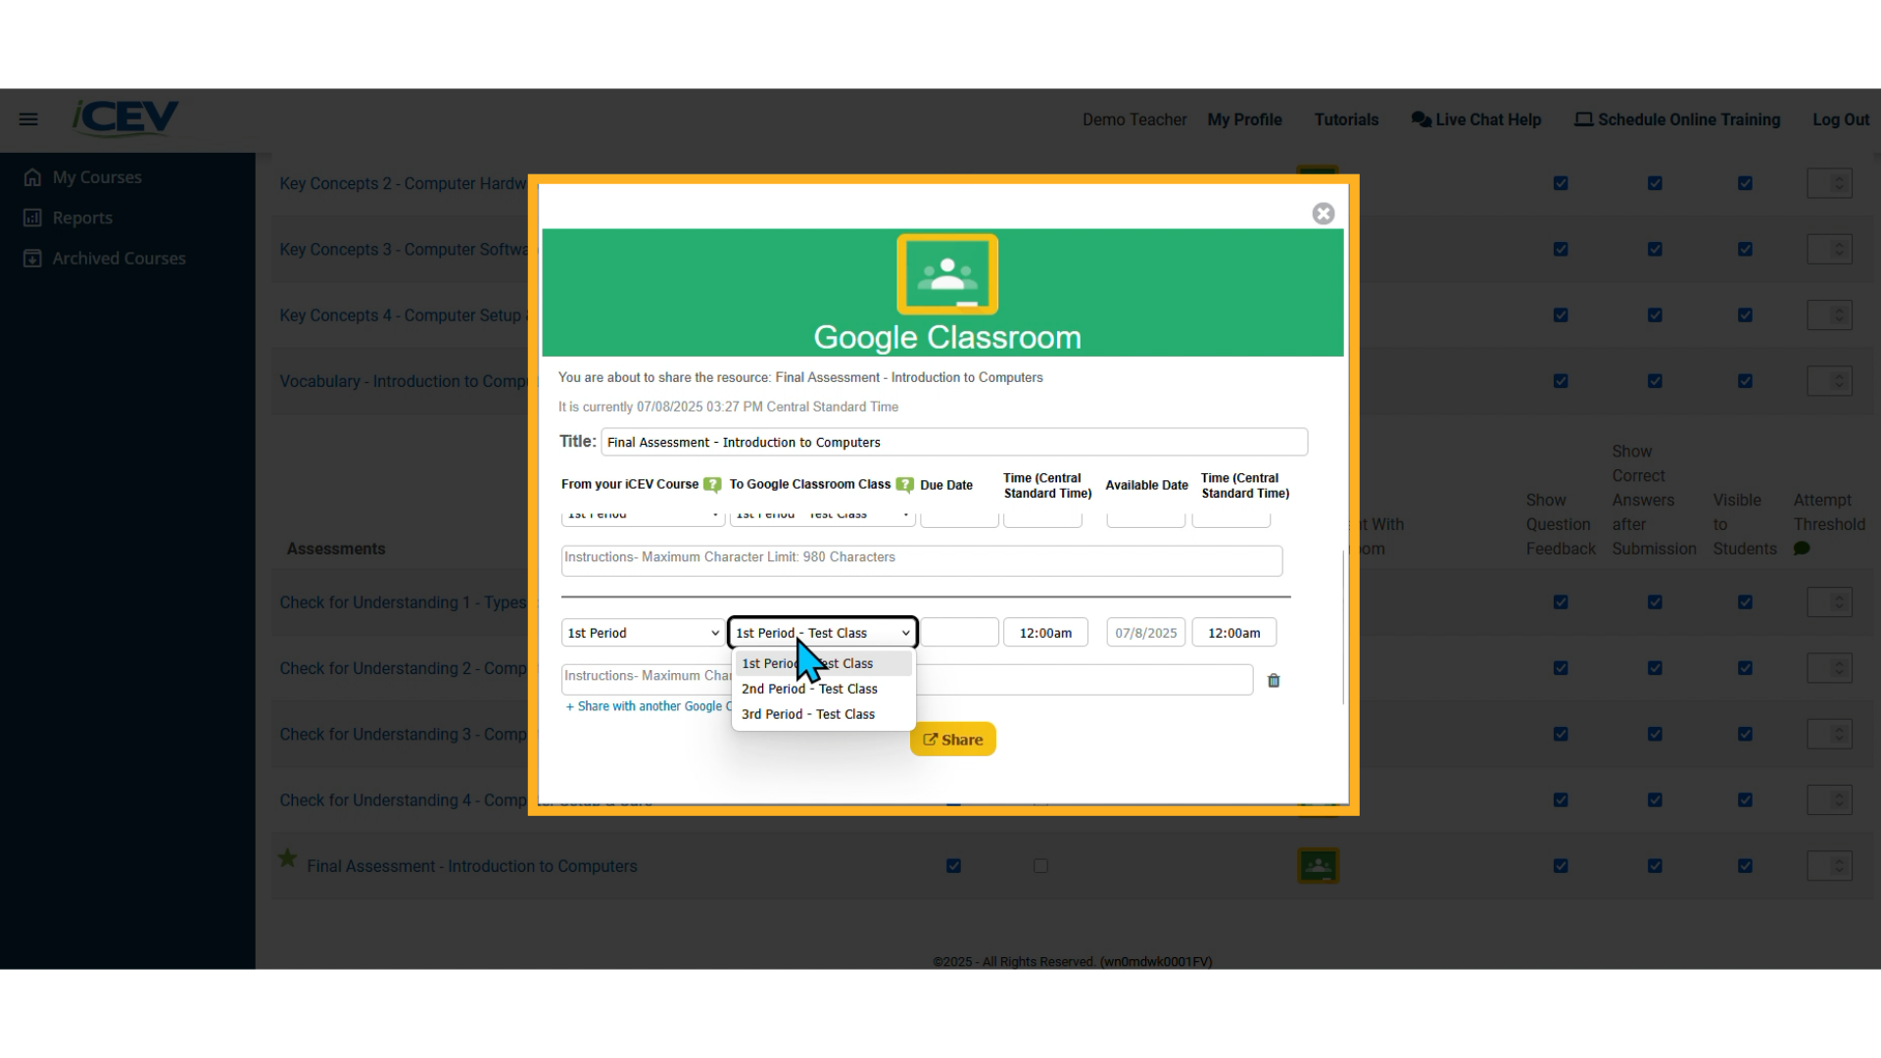Open Vocabulary - Introduction to Computers link
The height and width of the screenshot is (1058, 1881).
pos(404,381)
